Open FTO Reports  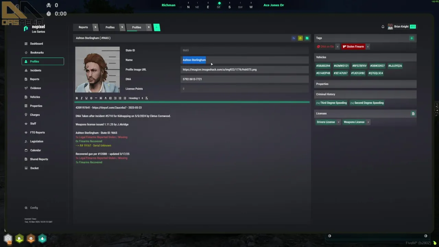pos(43,132)
